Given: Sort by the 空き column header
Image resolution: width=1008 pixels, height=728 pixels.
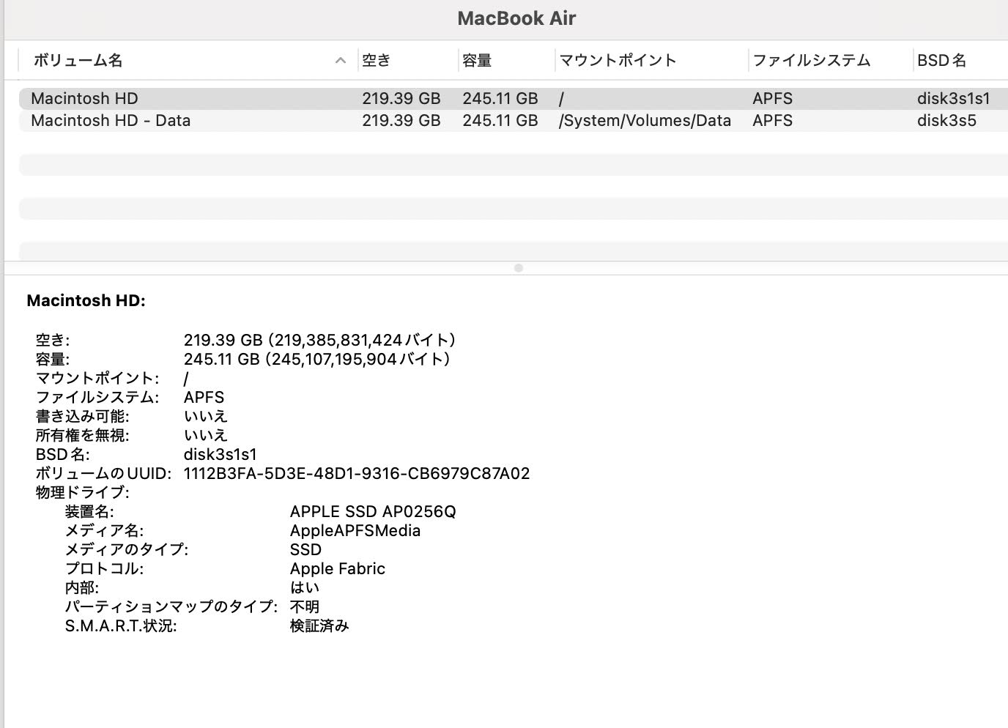Looking at the screenshot, I should pyautogui.click(x=377, y=60).
